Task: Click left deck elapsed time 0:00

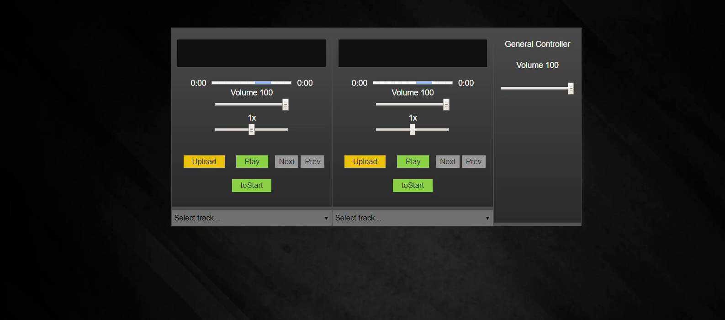Action: [x=198, y=83]
